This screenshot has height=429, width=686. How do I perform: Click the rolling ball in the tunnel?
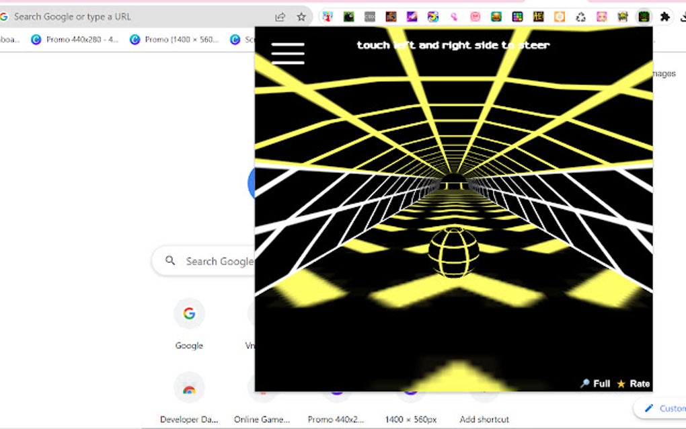(454, 253)
